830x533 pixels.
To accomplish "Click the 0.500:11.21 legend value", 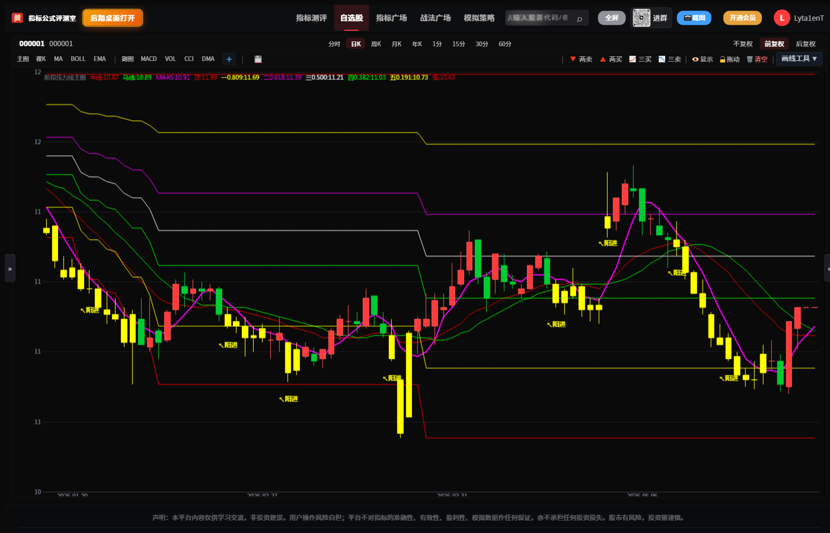I will point(324,78).
